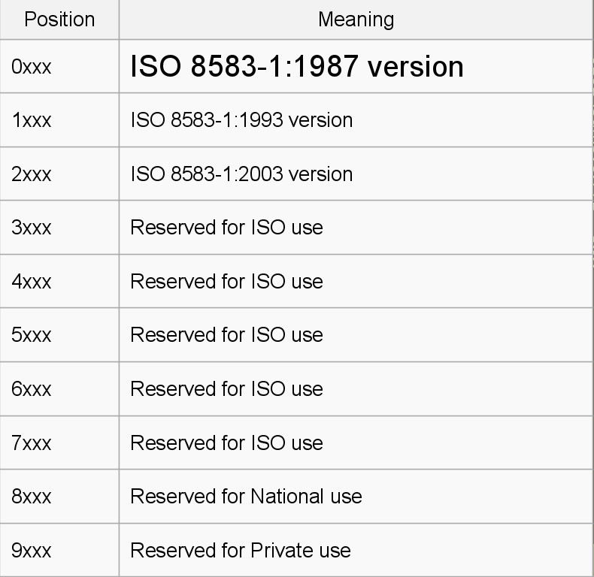Screen dimensions: 594x577
Task: Select the 4xxx position cell
Action: pyautogui.click(x=59, y=281)
